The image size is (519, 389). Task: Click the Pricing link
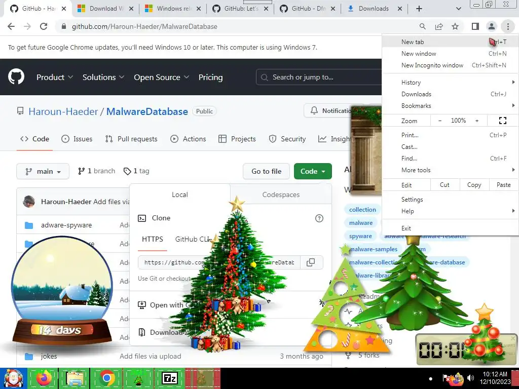[210, 77]
